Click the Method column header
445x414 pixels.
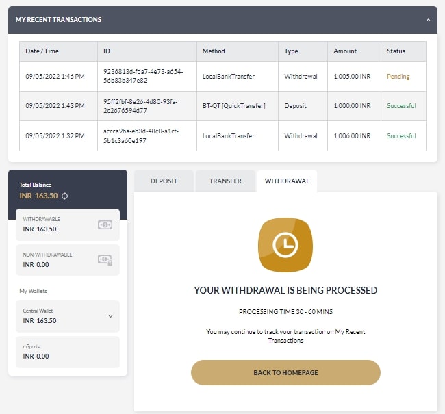point(214,51)
